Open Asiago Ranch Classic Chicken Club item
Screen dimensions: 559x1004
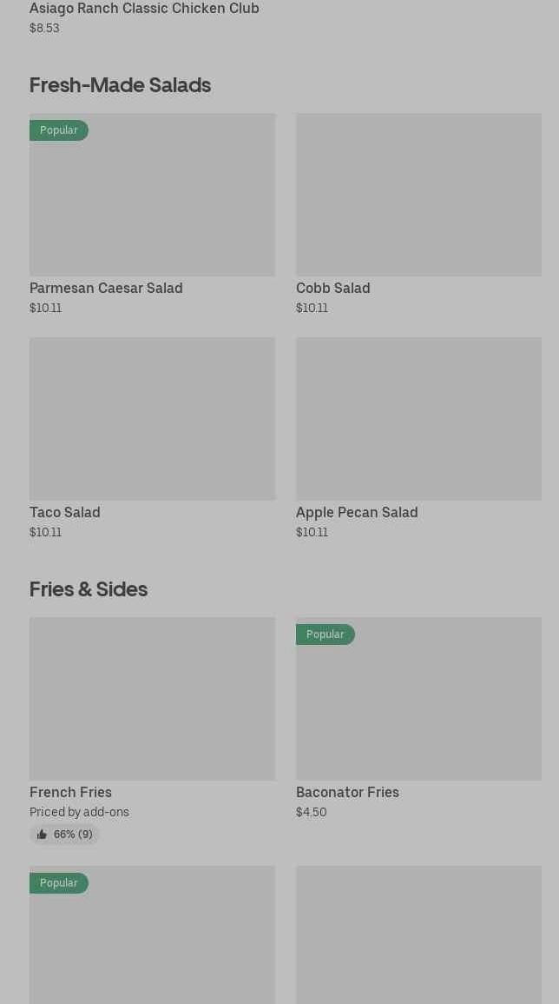pos(144,9)
